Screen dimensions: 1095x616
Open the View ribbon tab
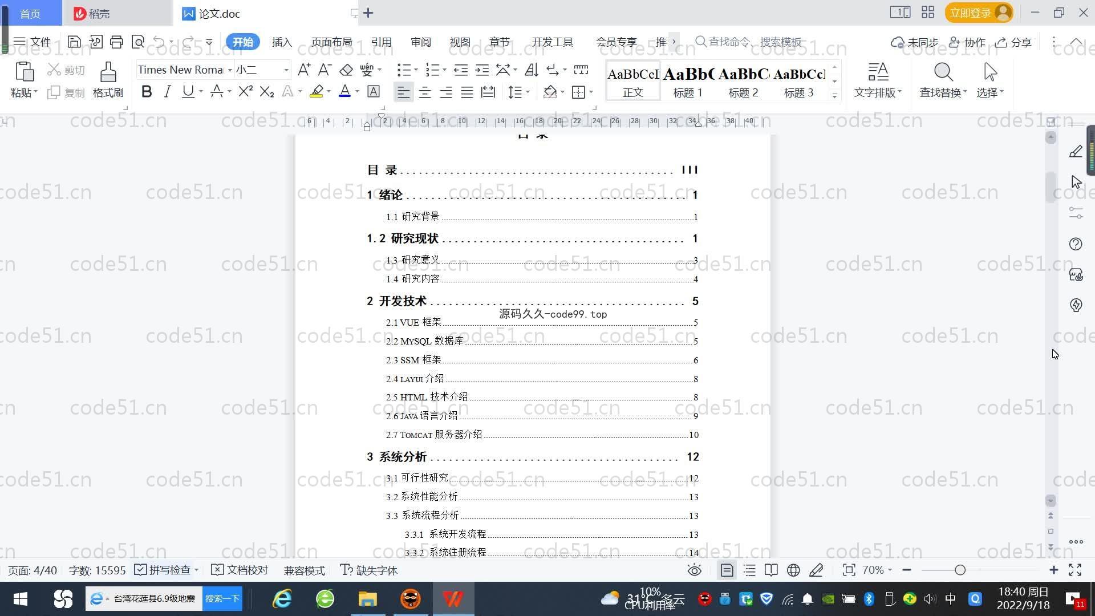[460, 42]
